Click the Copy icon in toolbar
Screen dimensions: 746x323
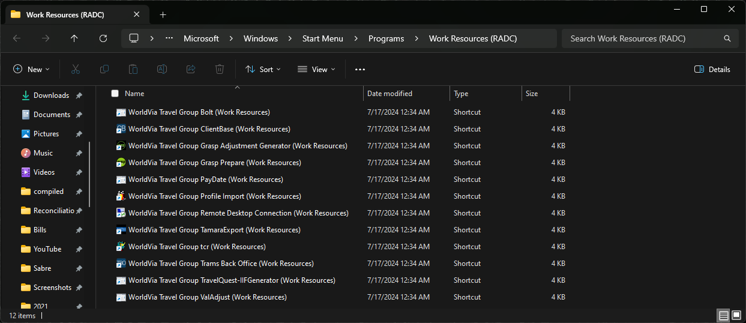(x=104, y=70)
